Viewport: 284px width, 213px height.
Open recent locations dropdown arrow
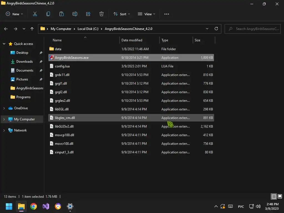click(24, 29)
